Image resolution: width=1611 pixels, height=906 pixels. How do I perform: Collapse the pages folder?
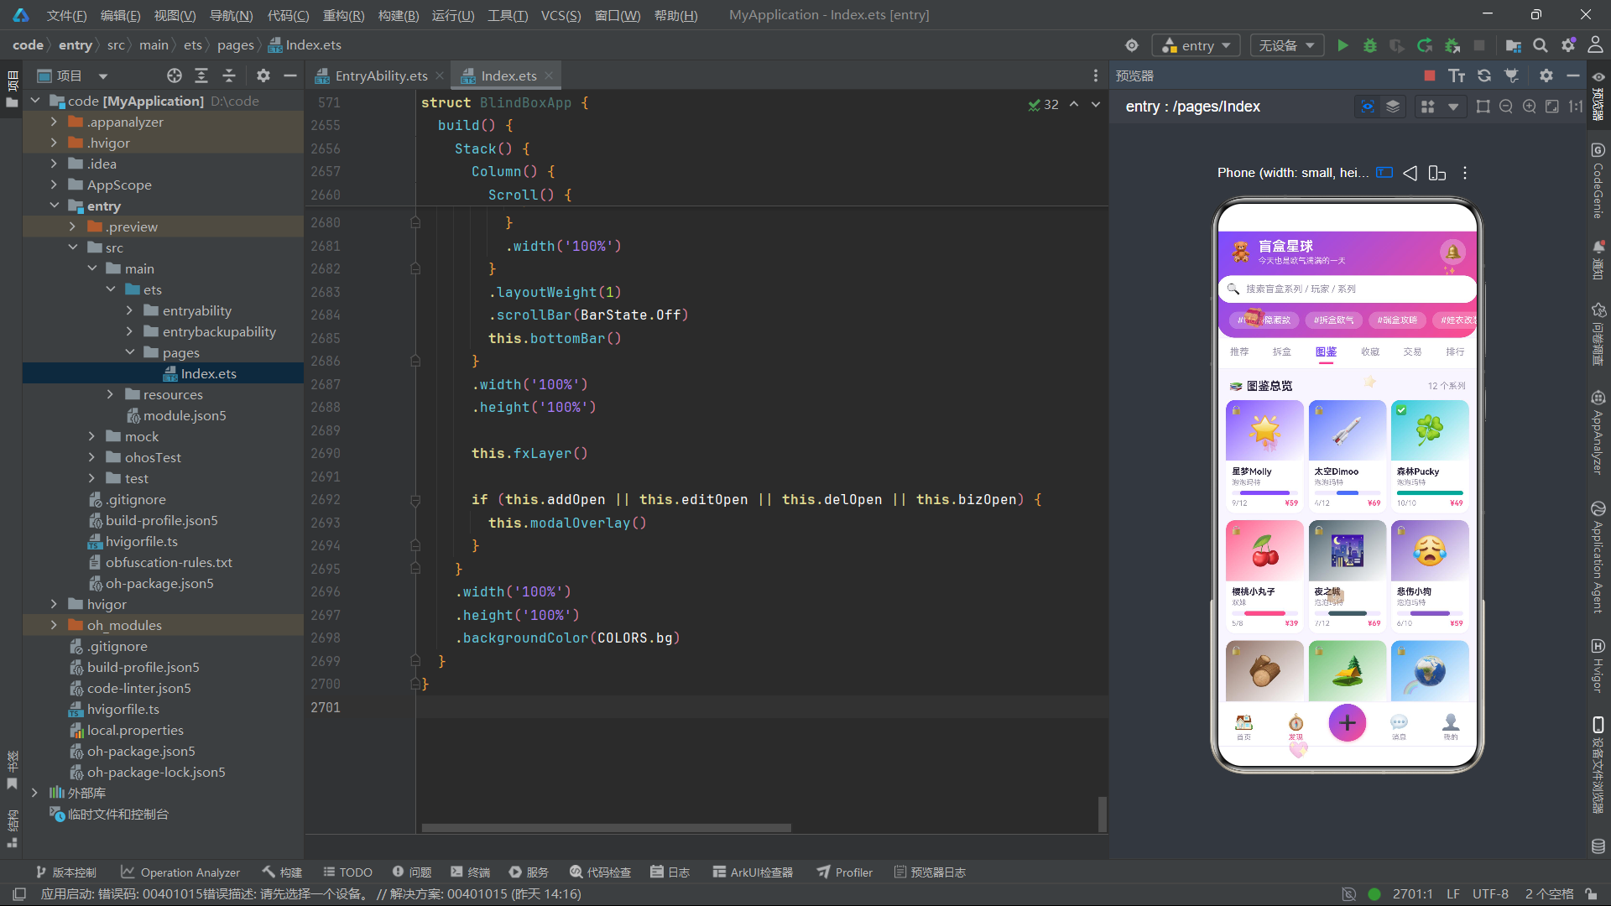(x=130, y=352)
